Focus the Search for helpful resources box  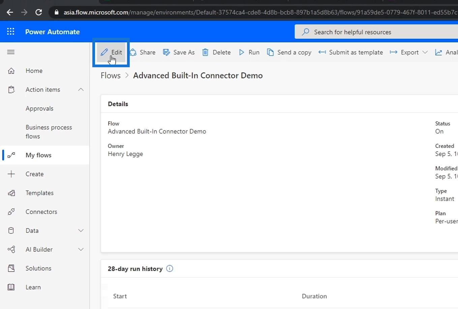coord(376,32)
